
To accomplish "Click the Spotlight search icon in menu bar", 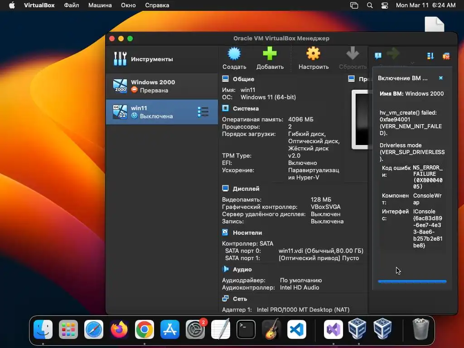I will click(370, 5).
